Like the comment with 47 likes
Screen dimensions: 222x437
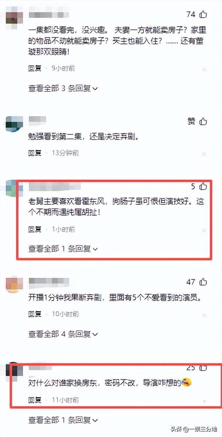point(203,282)
